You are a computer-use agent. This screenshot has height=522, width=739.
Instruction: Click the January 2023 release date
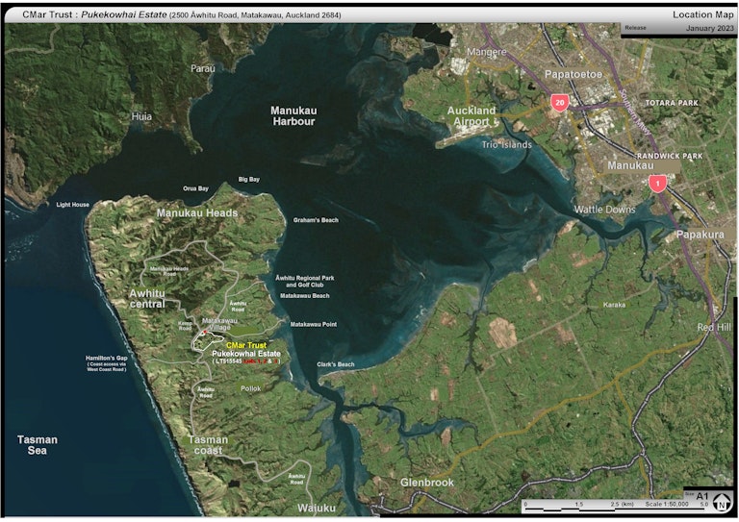tap(707, 28)
